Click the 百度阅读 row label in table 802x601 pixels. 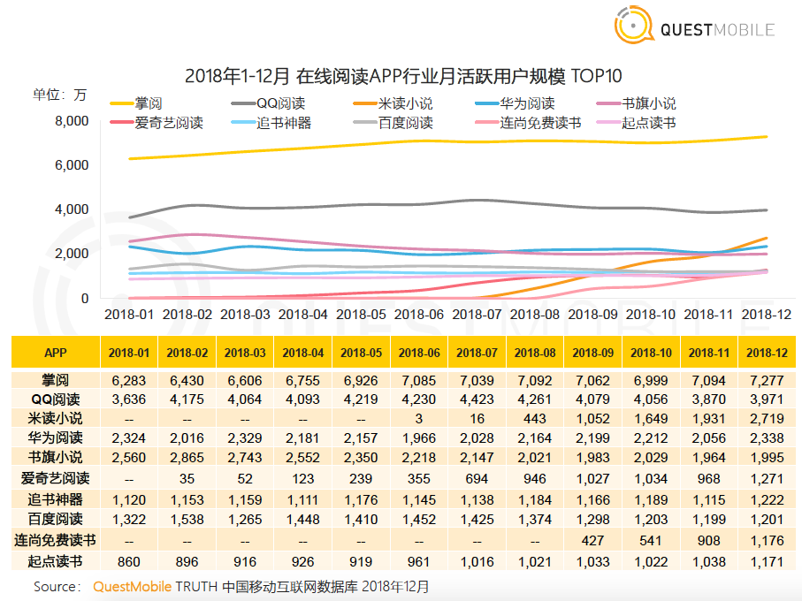pos(55,519)
